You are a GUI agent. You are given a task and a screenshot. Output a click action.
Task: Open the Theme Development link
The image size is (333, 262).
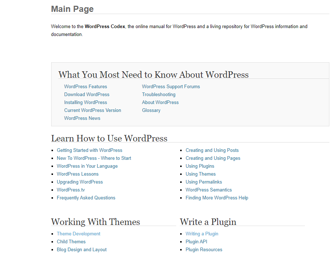[79, 234]
